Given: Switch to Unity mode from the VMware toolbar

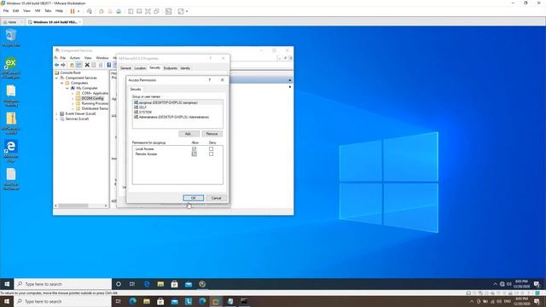Looking at the screenshot, I should 156,11.
